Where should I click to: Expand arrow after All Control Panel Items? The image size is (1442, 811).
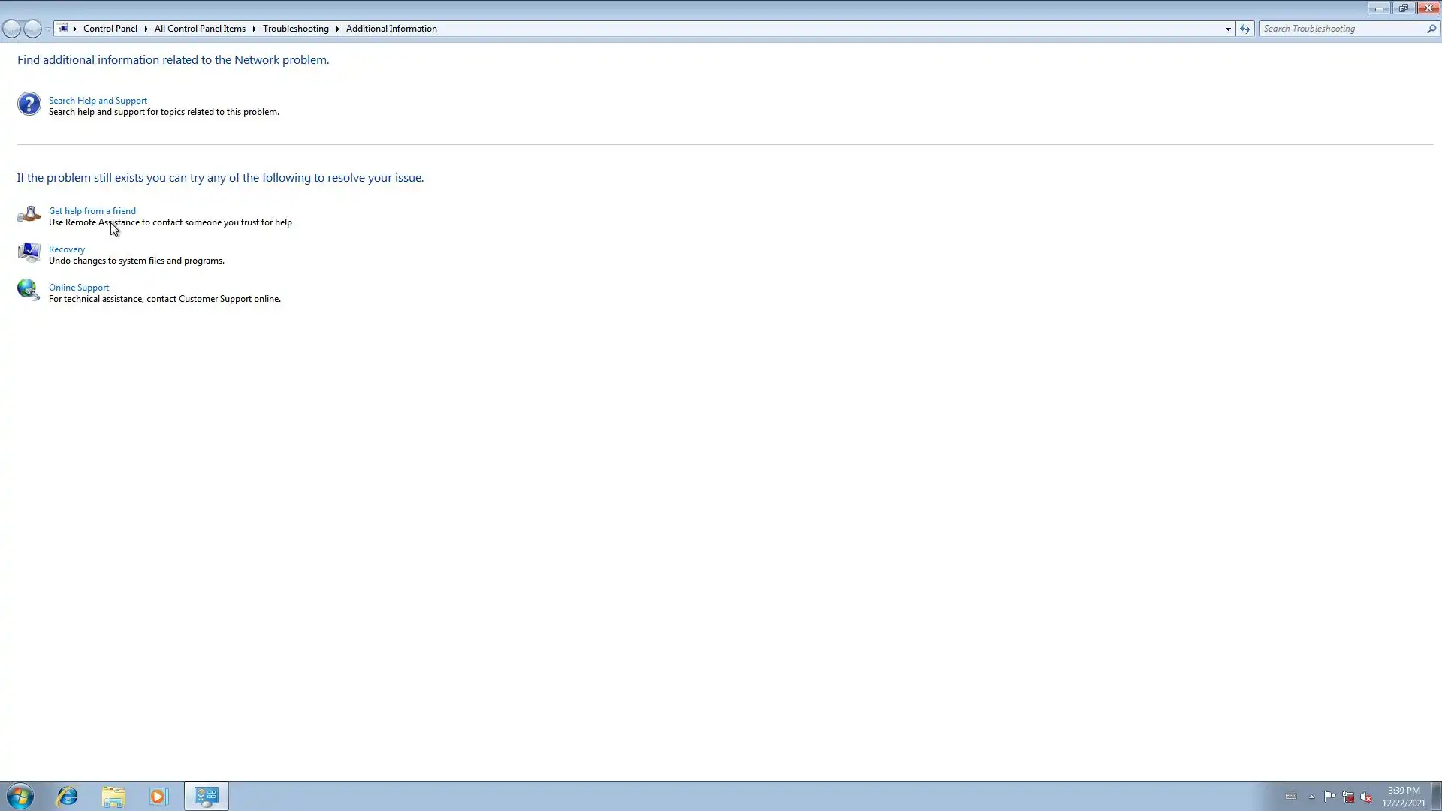tap(254, 29)
